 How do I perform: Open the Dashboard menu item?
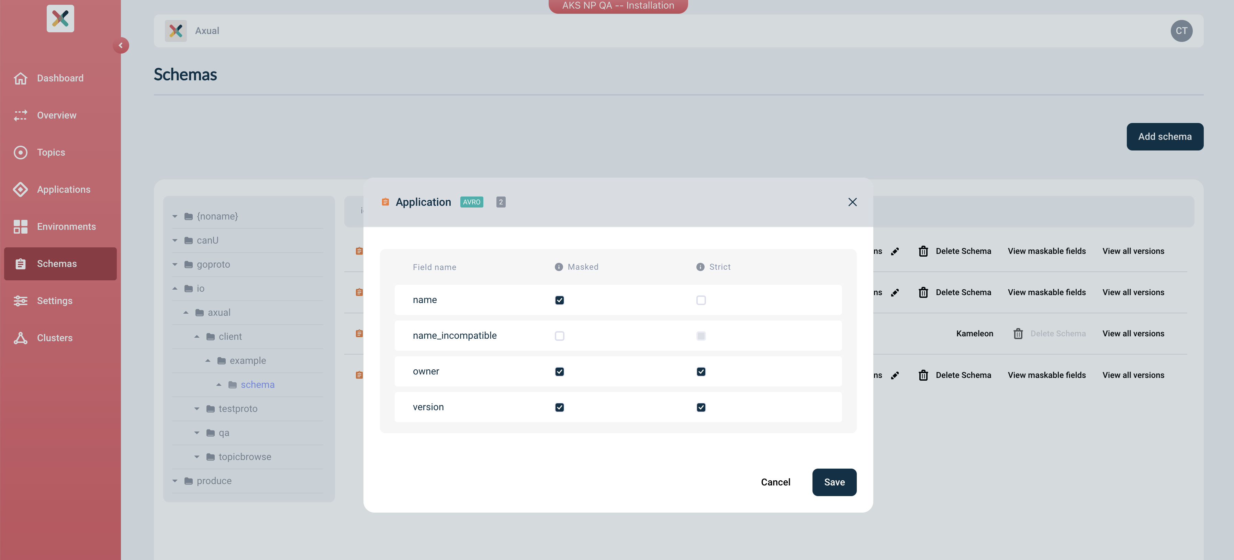pyautogui.click(x=60, y=78)
